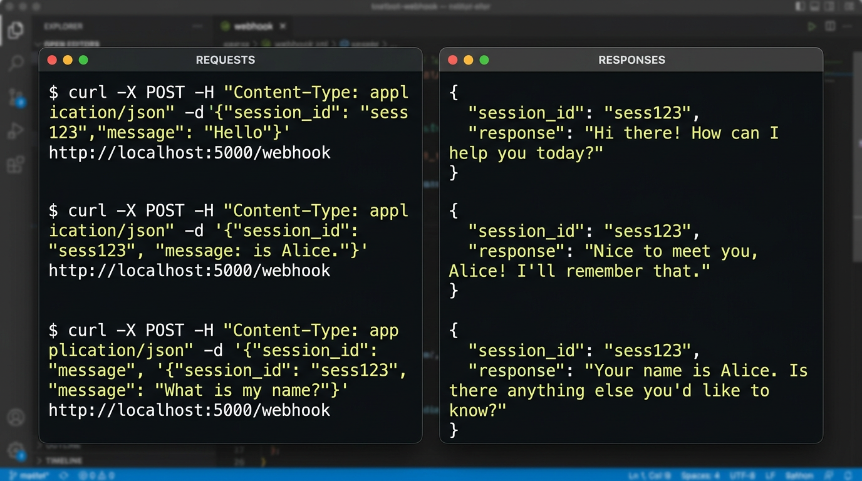Click the RESPONSES window title
Viewport: 862px width, 481px height.
(631, 60)
